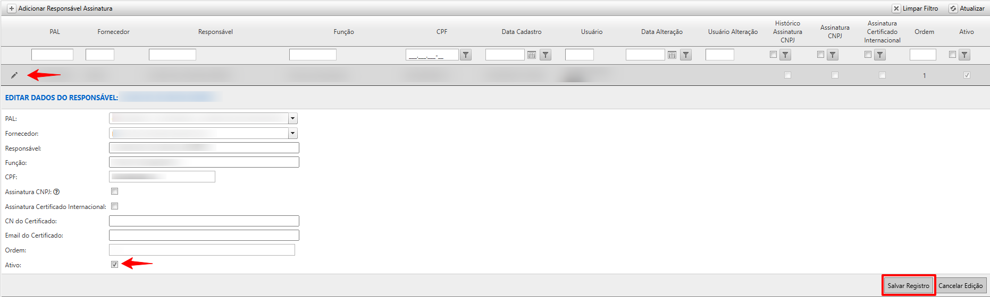Image resolution: width=990 pixels, height=297 pixels.
Task: Click the Data Cadastro filter funnel icon
Action: point(546,55)
